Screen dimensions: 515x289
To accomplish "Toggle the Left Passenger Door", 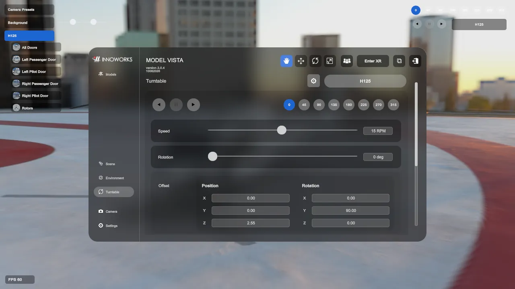I will coord(36,59).
